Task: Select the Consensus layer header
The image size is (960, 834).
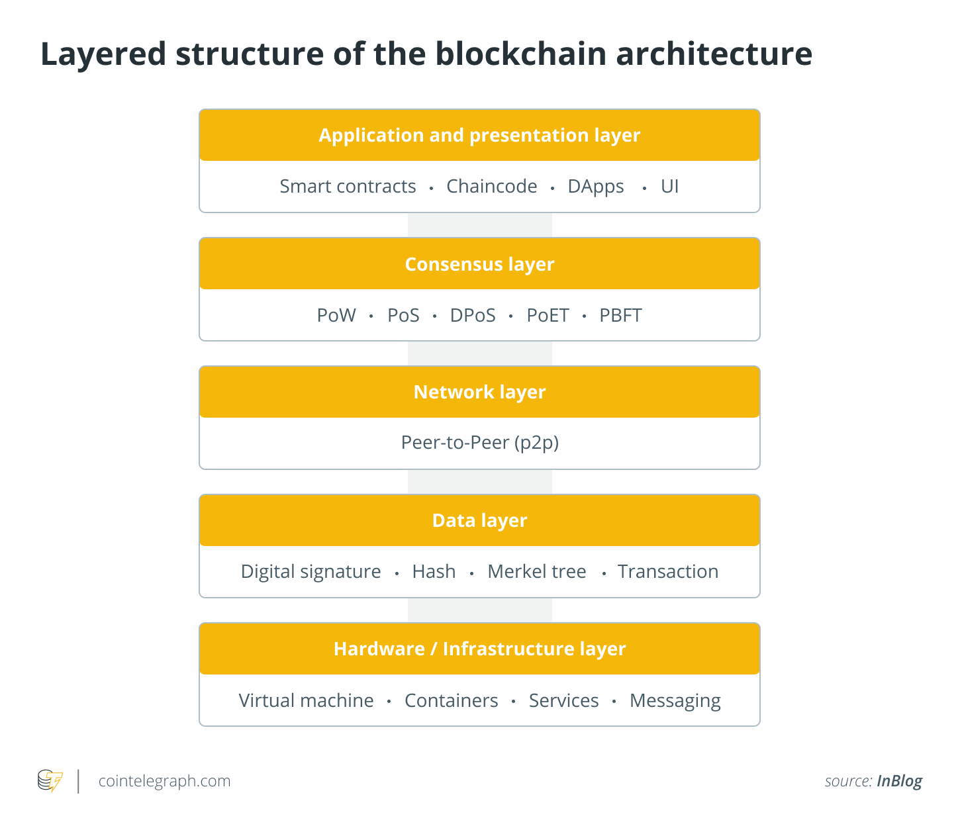Action: click(x=479, y=264)
